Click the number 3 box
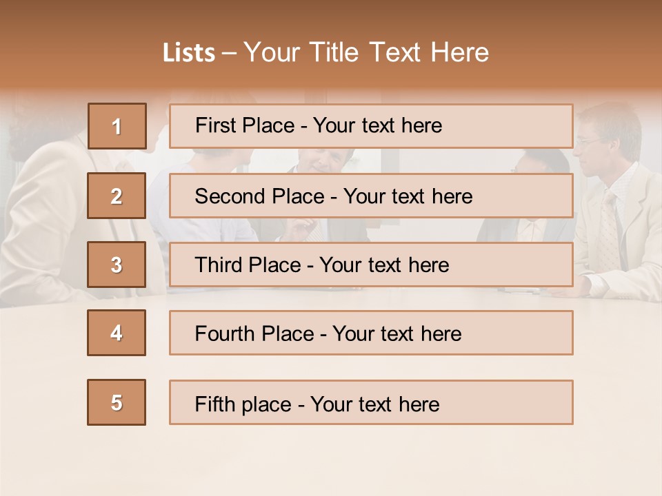The height and width of the screenshot is (496, 662). pos(117,265)
